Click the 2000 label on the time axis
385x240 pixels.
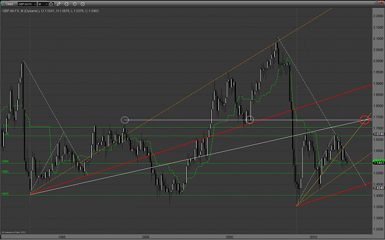145,237
